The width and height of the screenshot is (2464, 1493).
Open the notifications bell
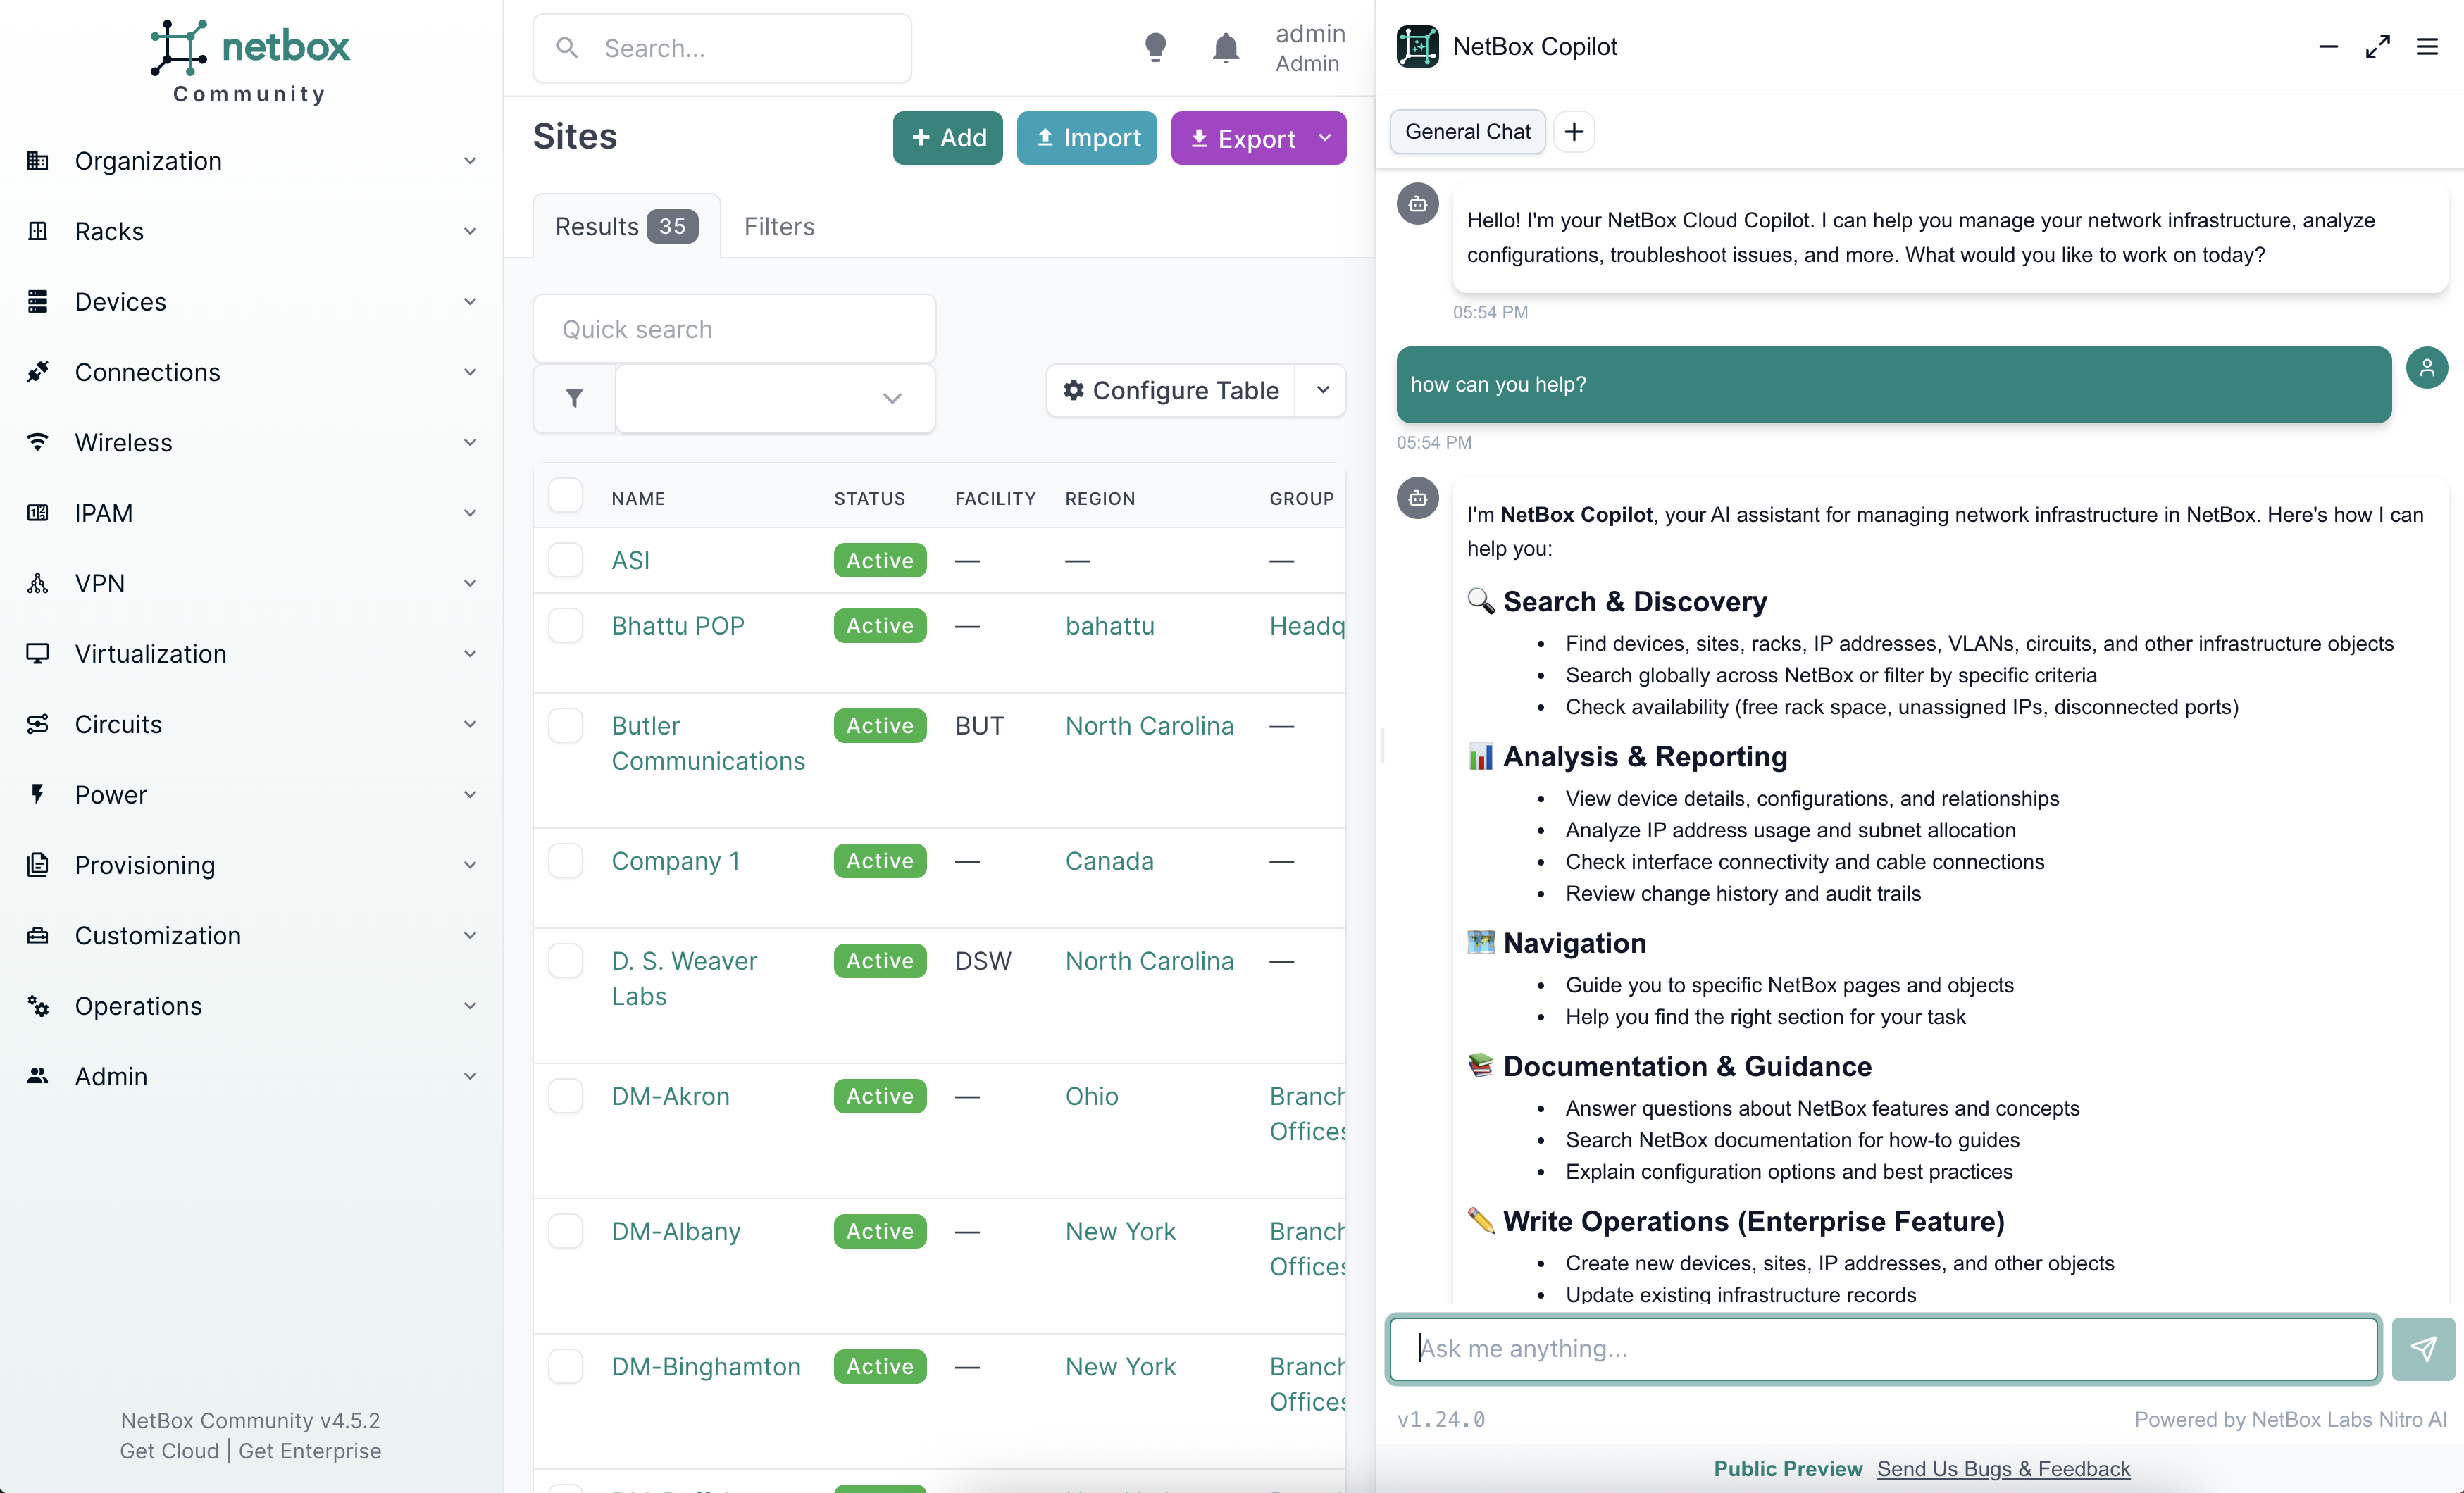[x=1225, y=47]
